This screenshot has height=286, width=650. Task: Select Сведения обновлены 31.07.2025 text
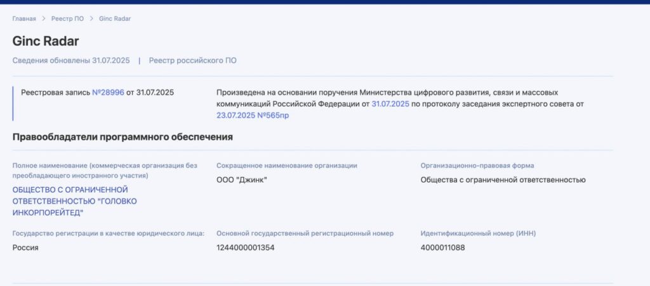pyautogui.click(x=71, y=60)
